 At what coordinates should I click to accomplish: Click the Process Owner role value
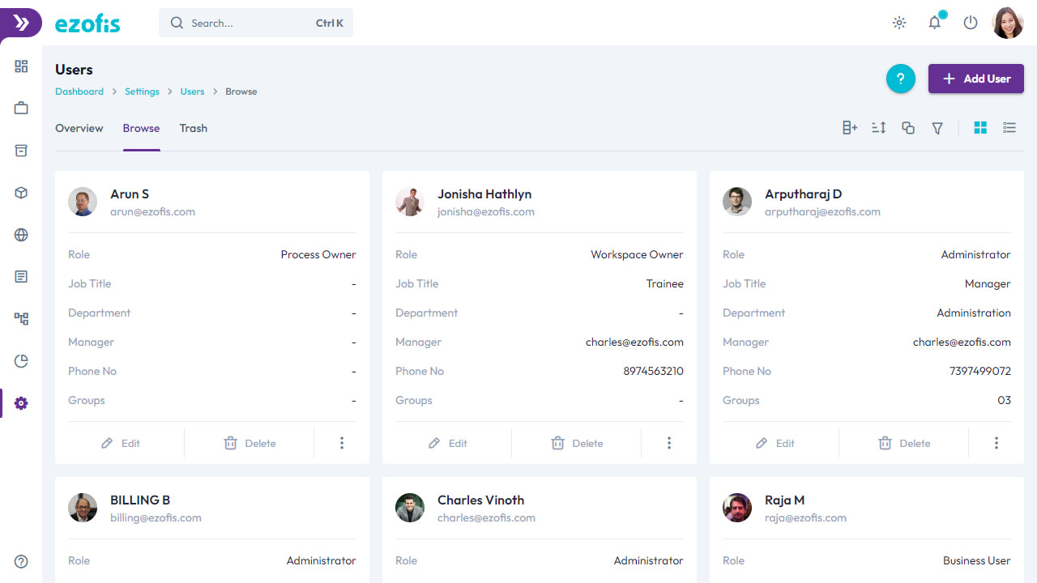(x=318, y=254)
